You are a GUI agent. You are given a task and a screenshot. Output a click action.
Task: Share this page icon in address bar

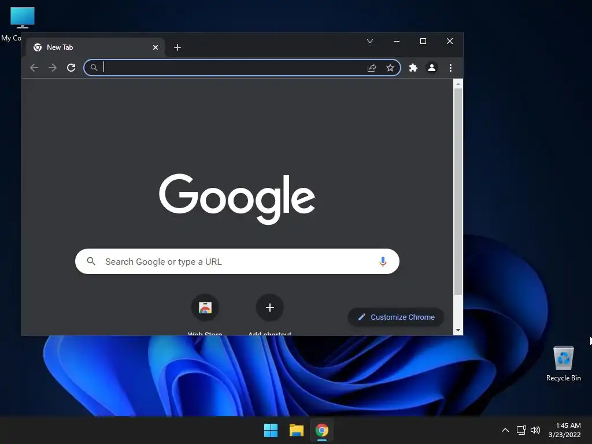coord(372,68)
